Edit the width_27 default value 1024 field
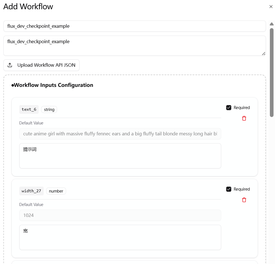This screenshot has width=278, height=264. [120, 215]
